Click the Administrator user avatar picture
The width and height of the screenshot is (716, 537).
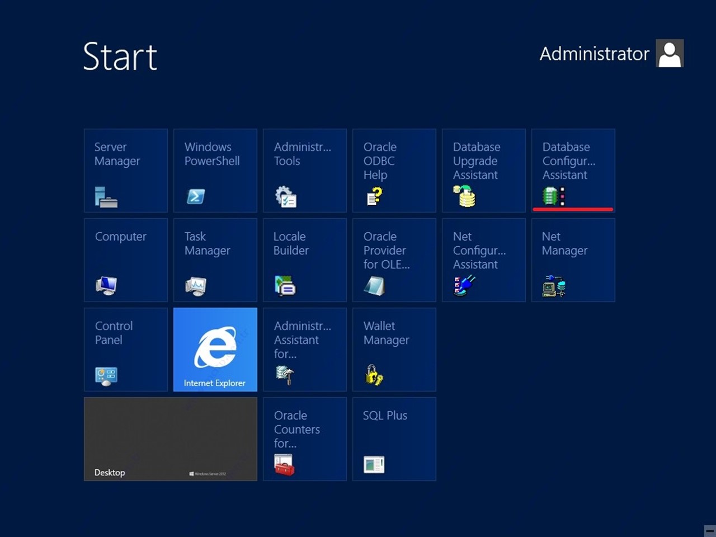(x=670, y=53)
